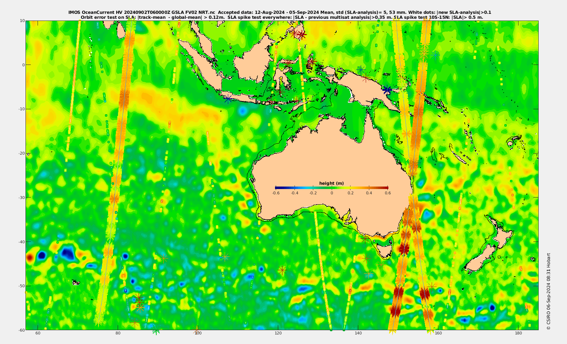Click the latitude axis label -20

tap(21, 153)
